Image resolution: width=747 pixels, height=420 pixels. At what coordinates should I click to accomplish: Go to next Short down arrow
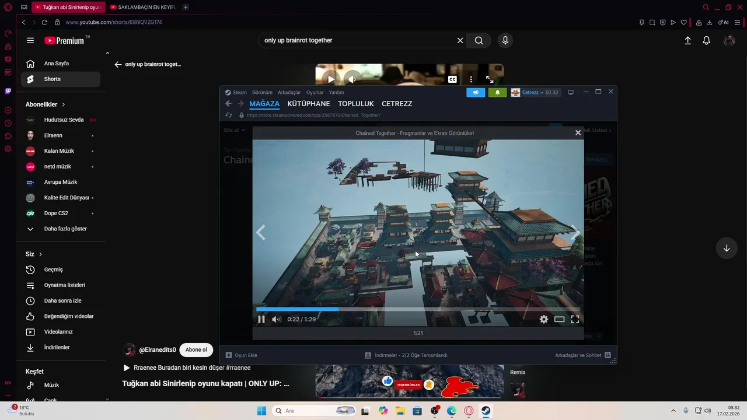tap(727, 248)
